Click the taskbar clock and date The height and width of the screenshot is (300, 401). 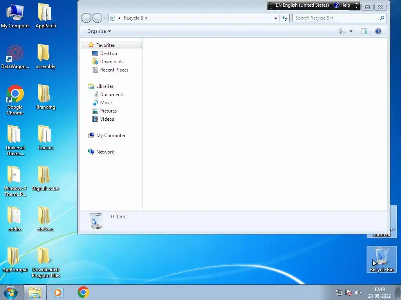pos(379,293)
